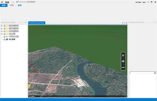157x101 pixels.
Task: Click the first yellow folder icon in tree
Action: click(7, 26)
